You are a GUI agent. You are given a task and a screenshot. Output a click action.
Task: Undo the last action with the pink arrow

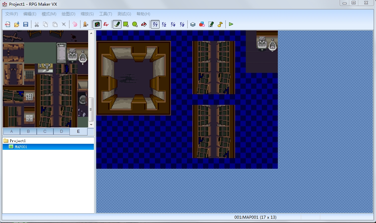[x=75, y=24]
